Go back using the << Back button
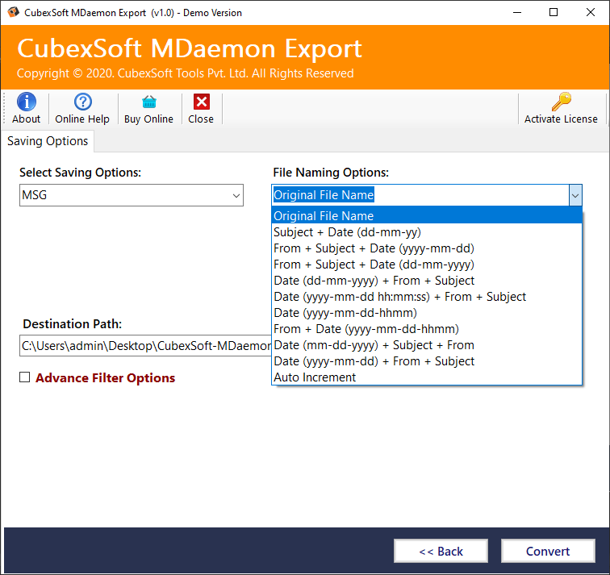 tap(441, 552)
